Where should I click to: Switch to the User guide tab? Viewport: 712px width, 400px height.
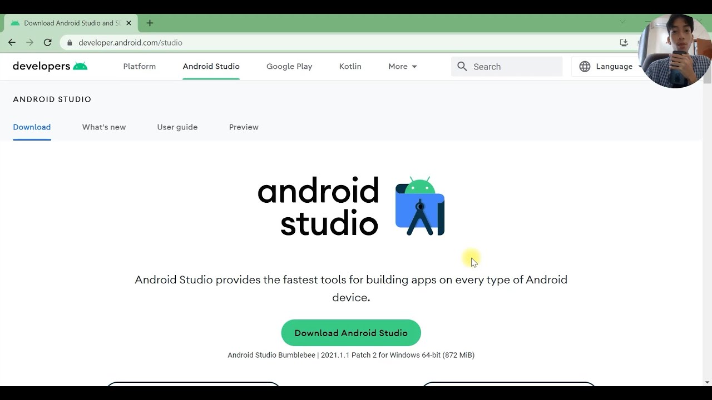coord(177,127)
